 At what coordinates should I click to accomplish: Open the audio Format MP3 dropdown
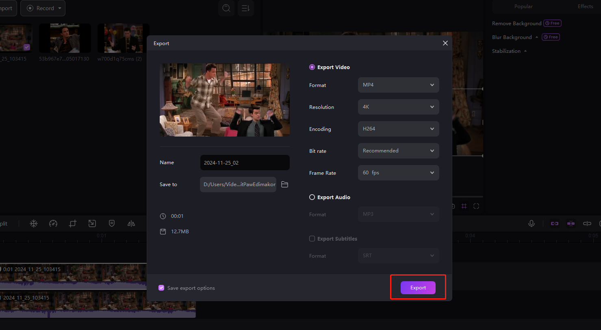(x=399, y=214)
